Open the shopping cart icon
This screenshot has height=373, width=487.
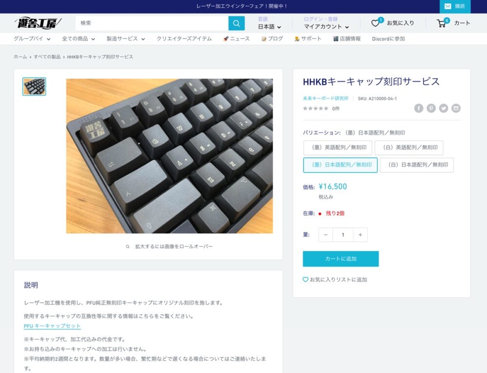442,23
